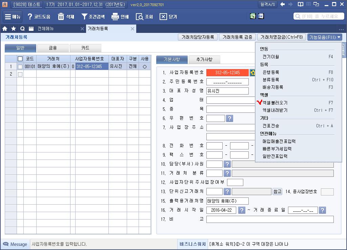347x250 pixels.
Task: Open the 추가사항 tab
Action: tap(204, 60)
